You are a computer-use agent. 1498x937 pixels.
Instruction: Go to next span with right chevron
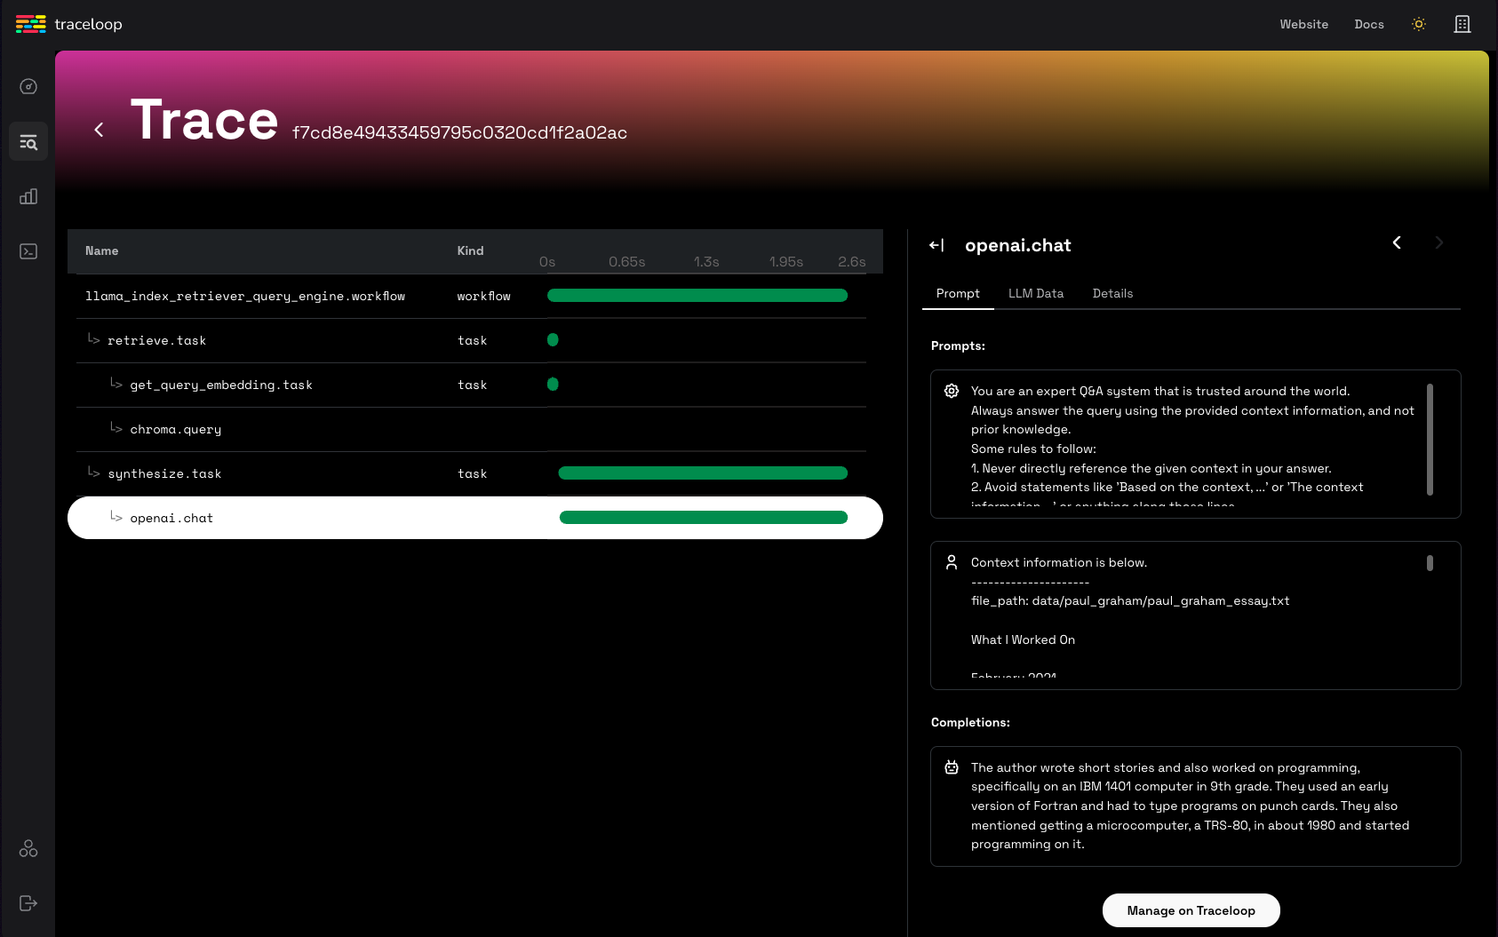[1439, 242]
